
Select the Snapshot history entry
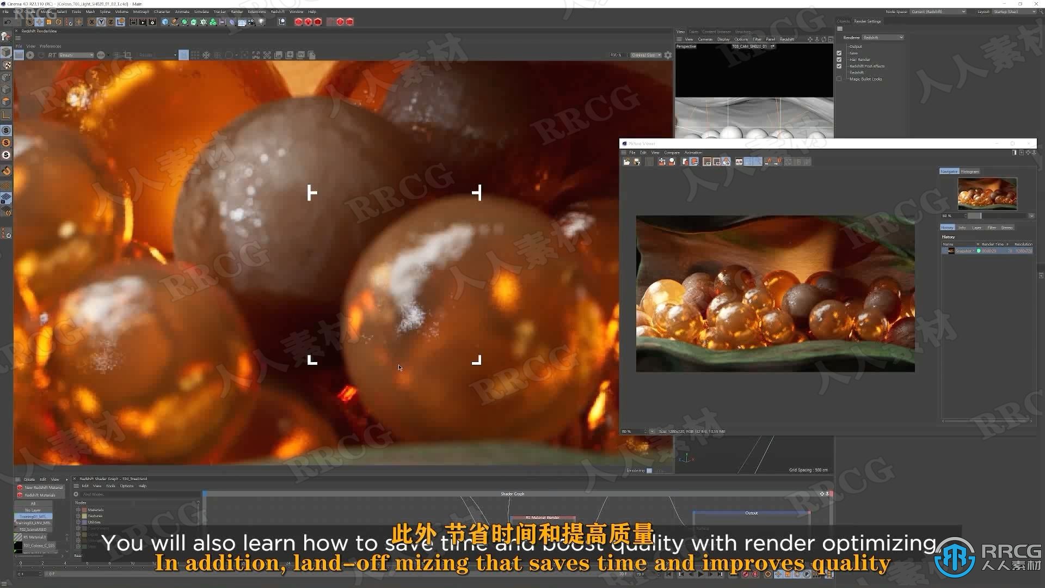[x=987, y=251]
